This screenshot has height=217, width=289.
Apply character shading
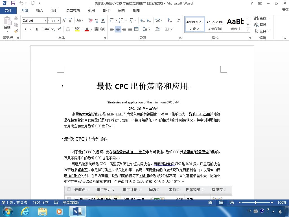pos(97,29)
